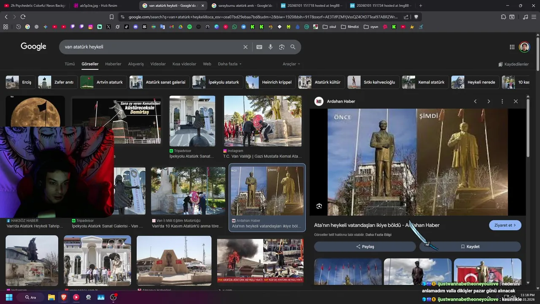Close the image preview panel
Image resolution: width=540 pixels, height=304 pixels.
tap(516, 101)
